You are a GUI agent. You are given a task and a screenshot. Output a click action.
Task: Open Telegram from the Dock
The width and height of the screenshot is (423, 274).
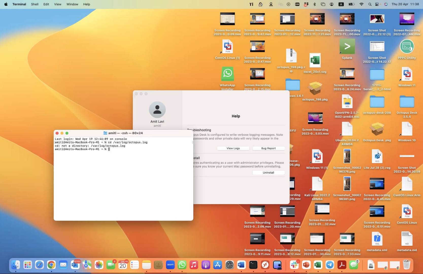pyautogui.click(x=330, y=265)
